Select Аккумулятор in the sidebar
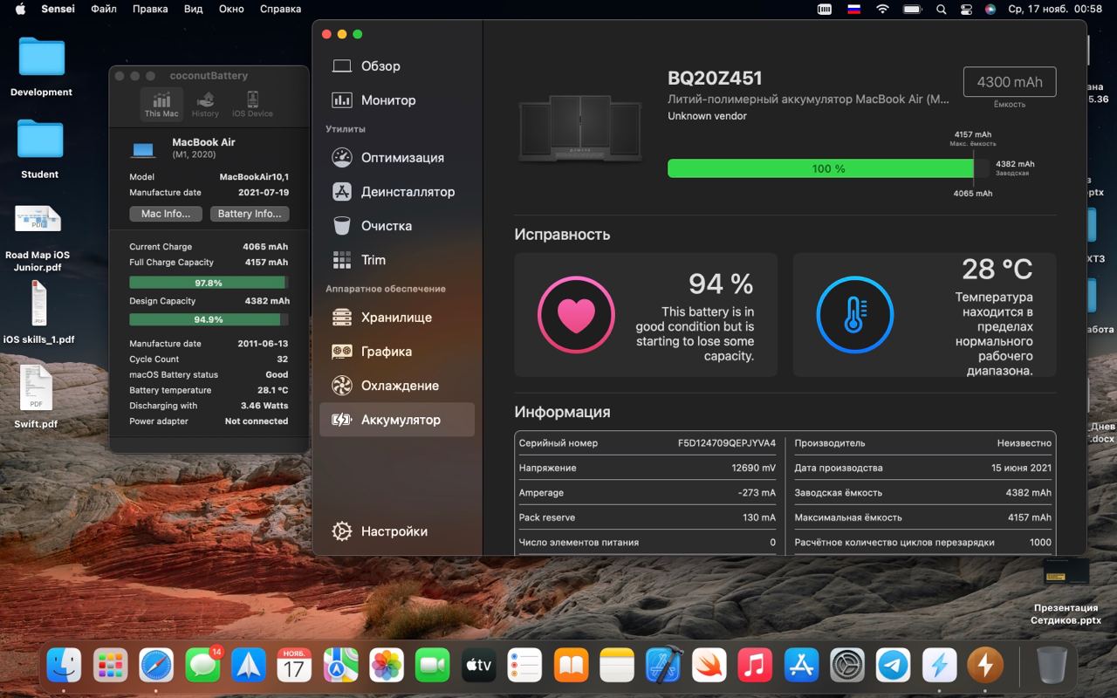The image size is (1117, 698). tap(397, 420)
